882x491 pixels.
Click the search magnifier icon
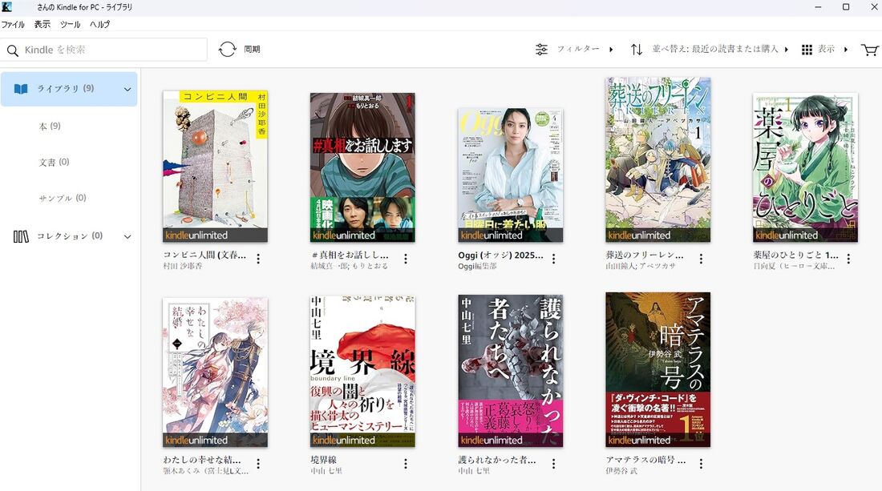[x=12, y=50]
